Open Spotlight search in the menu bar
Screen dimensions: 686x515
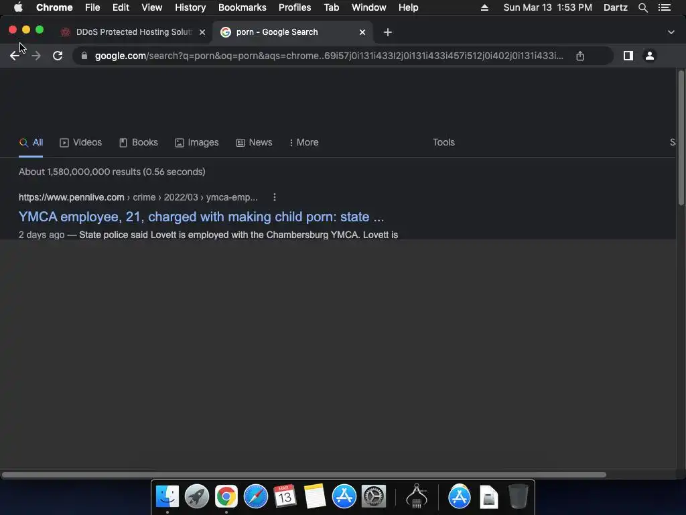coord(642,7)
